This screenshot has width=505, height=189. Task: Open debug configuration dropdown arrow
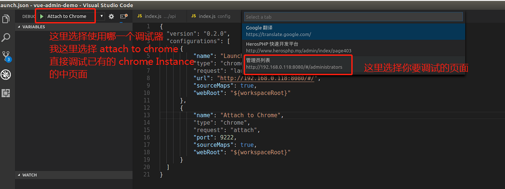pos(102,16)
